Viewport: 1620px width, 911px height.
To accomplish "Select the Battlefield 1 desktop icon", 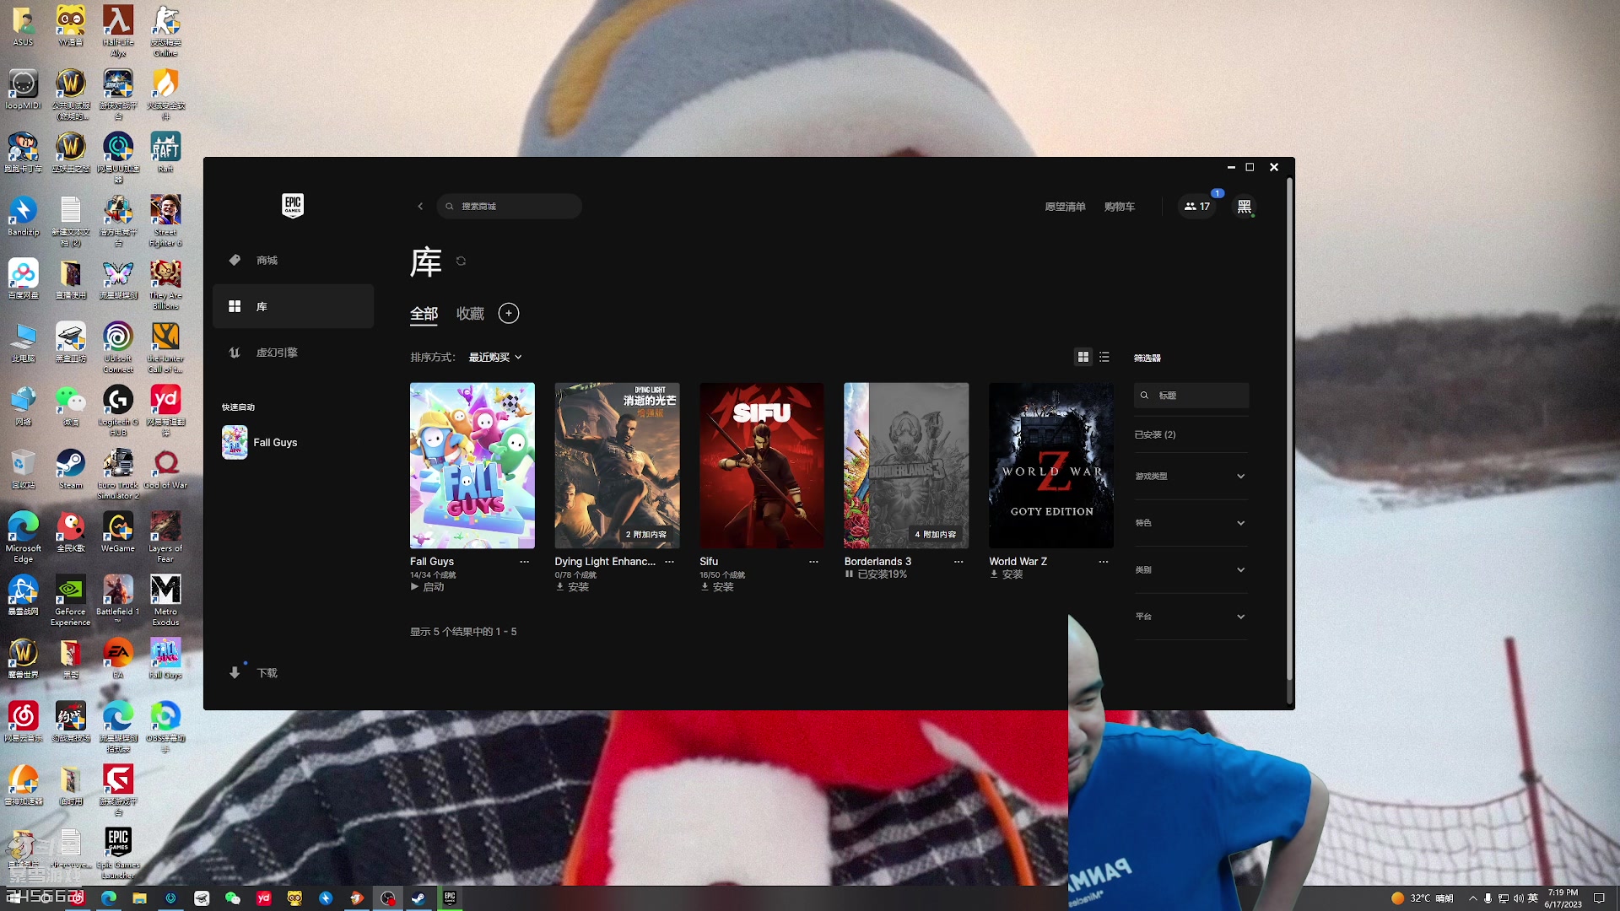I will [x=118, y=599].
